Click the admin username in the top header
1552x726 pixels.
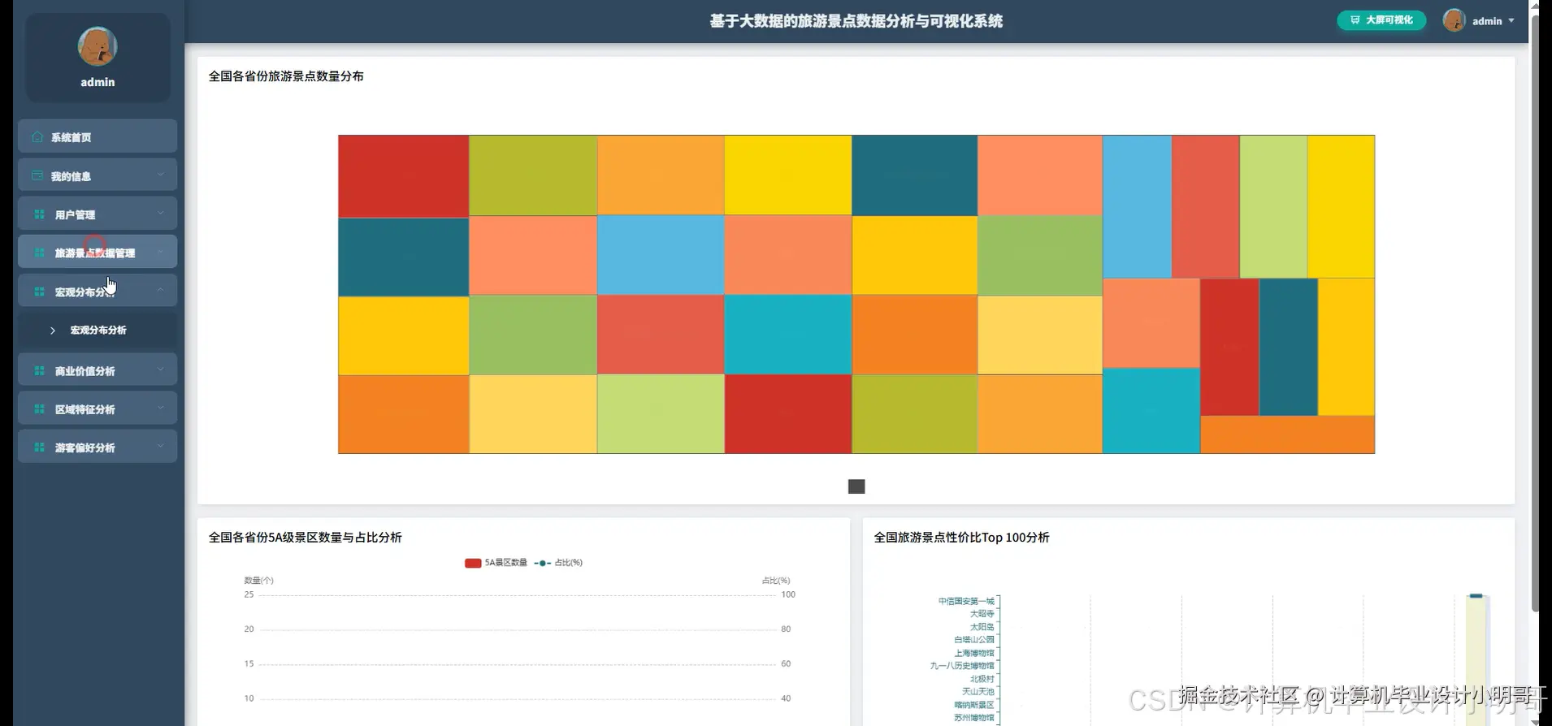pos(1487,21)
